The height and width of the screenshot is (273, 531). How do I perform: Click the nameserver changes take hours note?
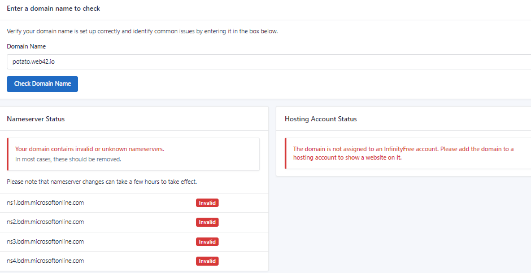(102, 182)
